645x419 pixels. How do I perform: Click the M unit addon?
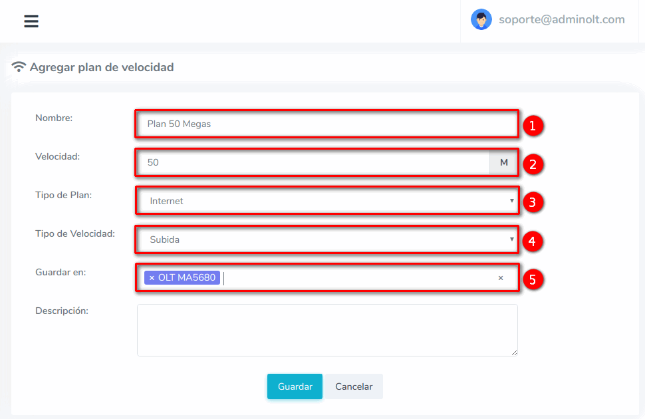[503, 162]
